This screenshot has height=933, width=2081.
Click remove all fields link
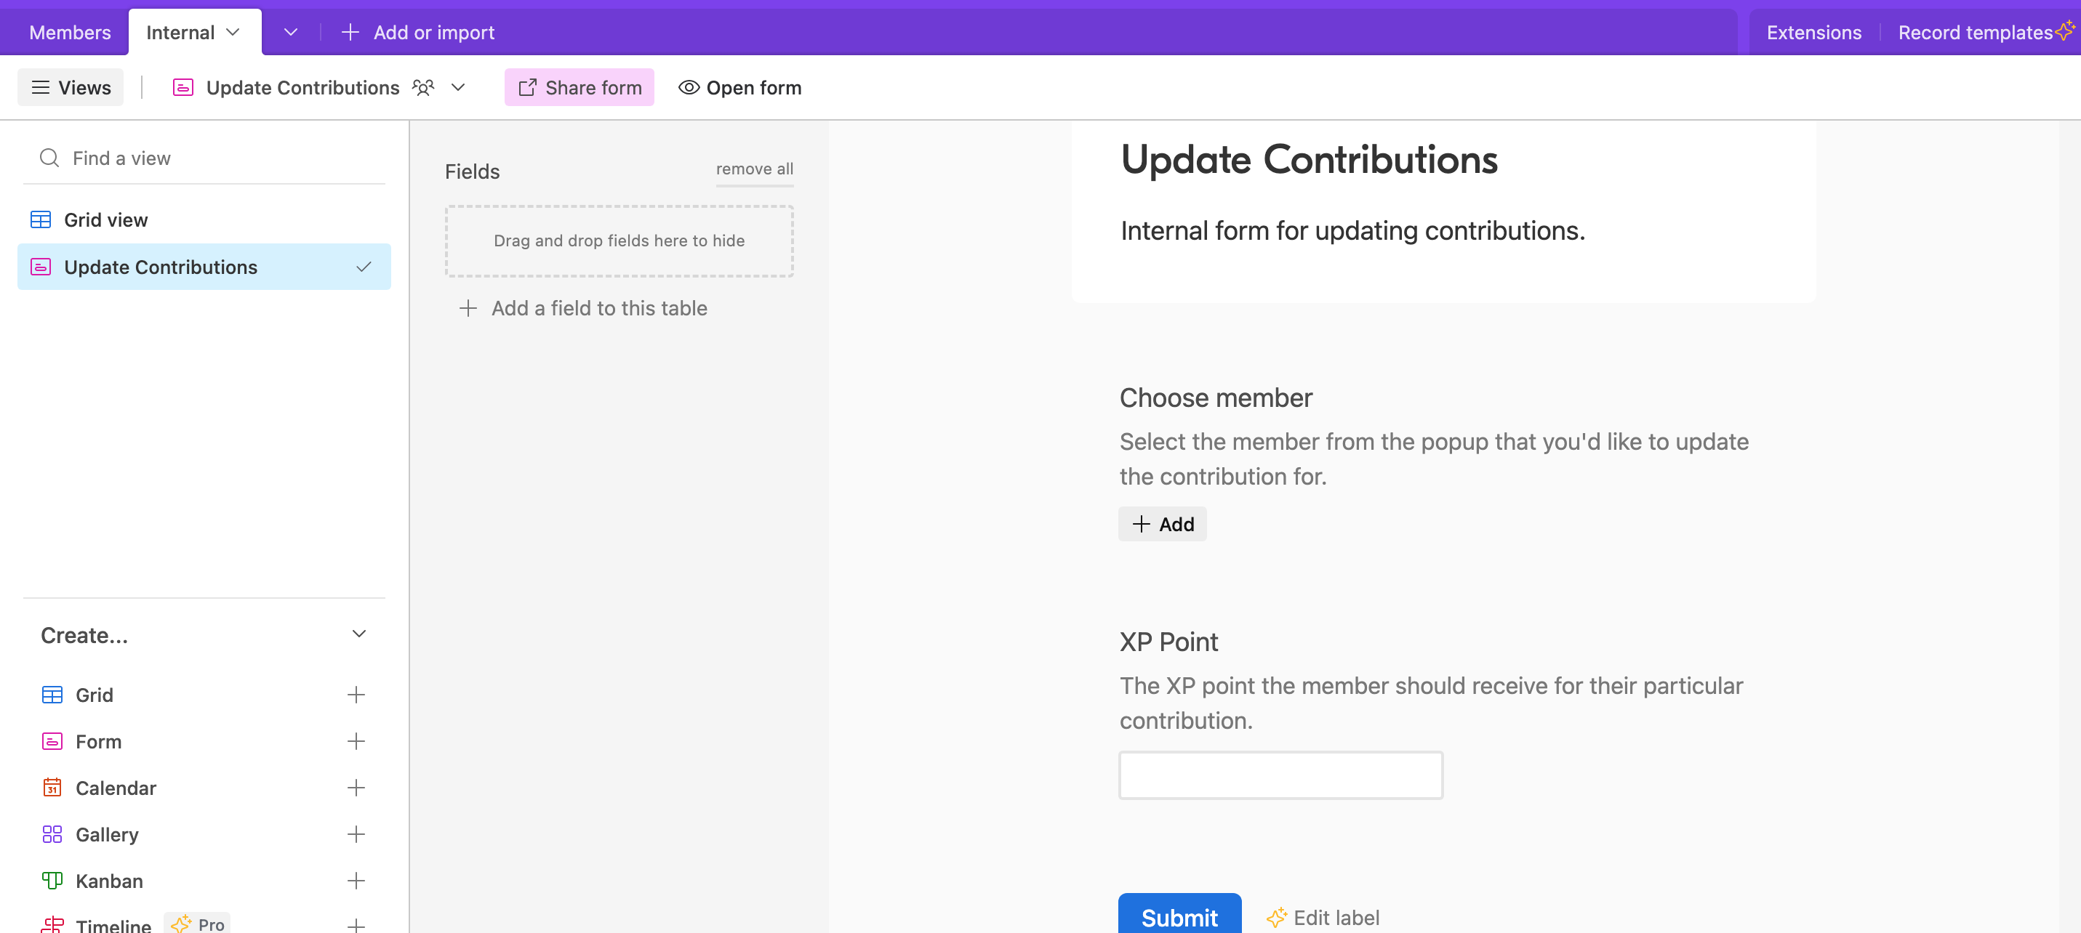pos(755,169)
